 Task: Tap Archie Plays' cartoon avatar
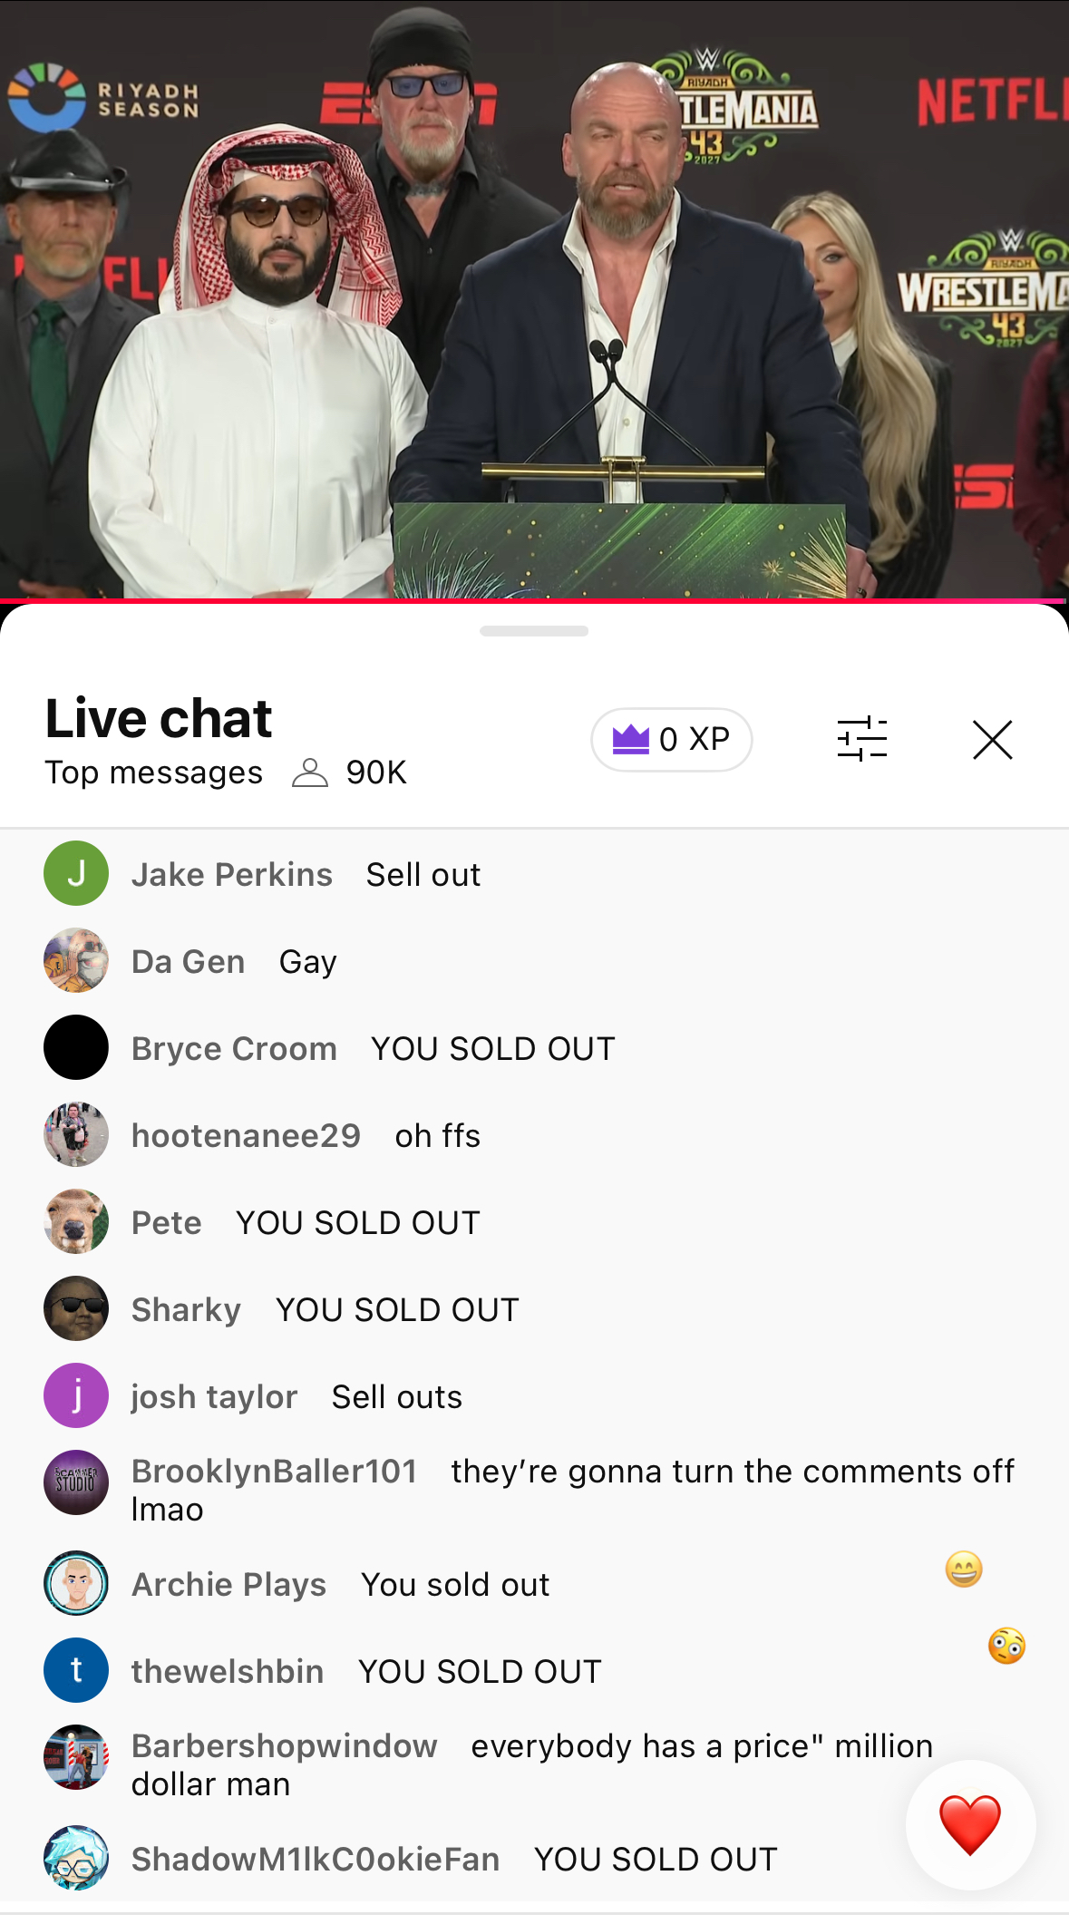[76, 1583]
